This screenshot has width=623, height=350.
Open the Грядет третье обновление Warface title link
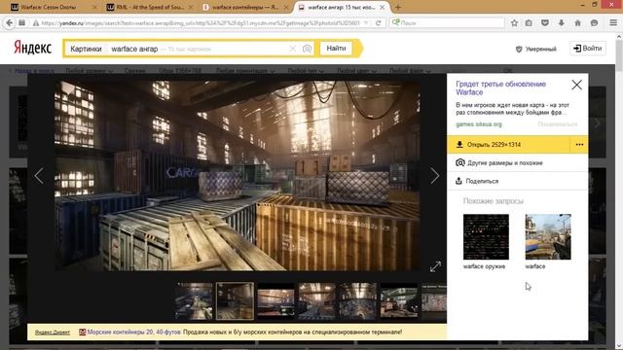point(500,88)
